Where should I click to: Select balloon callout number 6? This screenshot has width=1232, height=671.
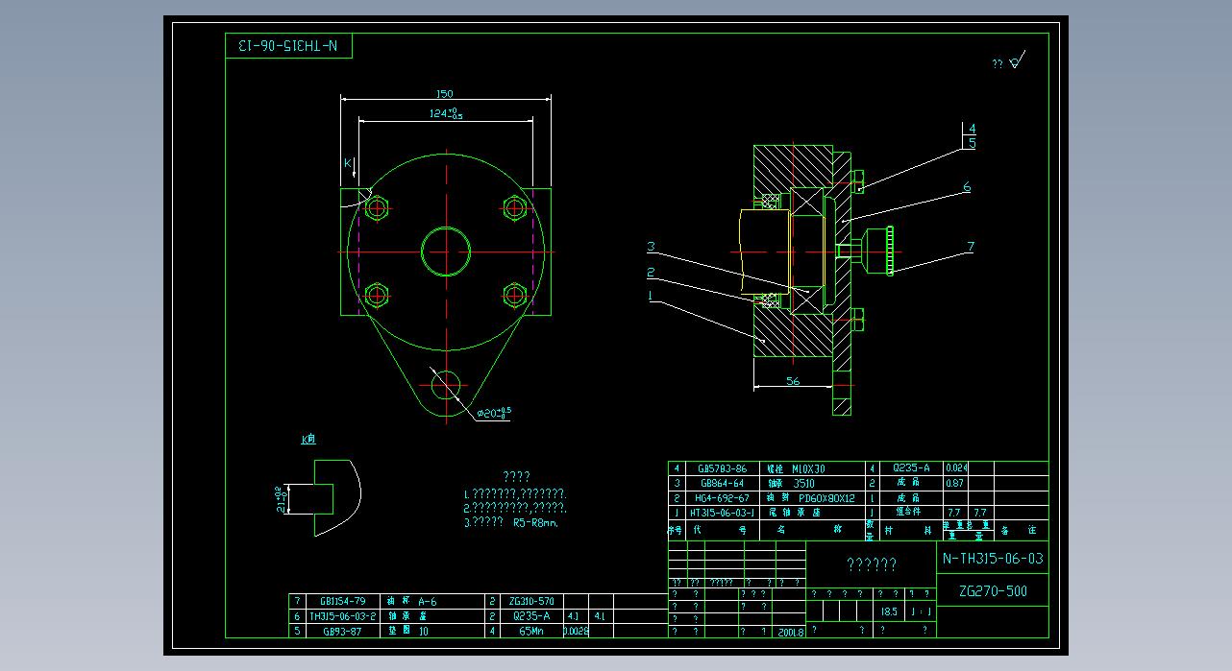967,187
